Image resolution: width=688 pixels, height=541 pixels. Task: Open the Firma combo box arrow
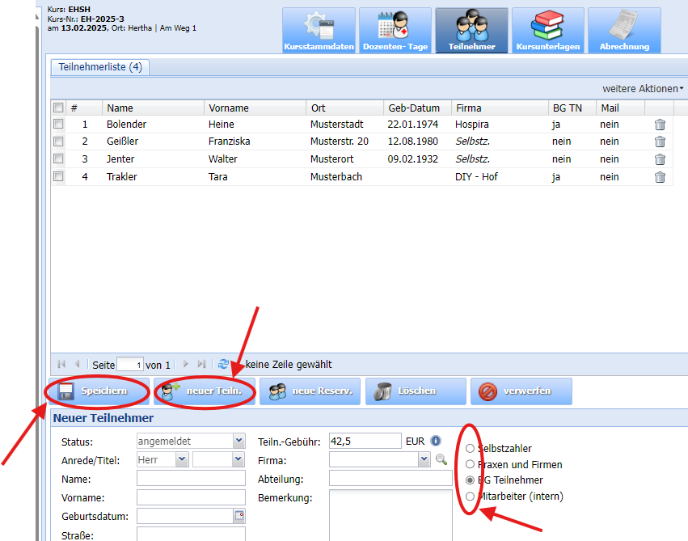point(424,459)
